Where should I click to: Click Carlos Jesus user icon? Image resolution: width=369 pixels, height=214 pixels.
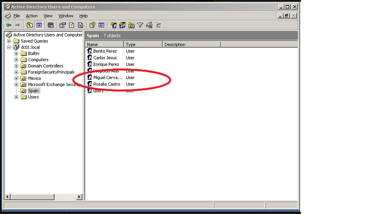click(90, 58)
